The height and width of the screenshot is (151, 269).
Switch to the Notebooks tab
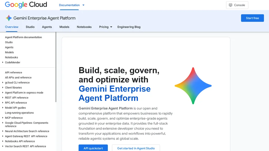point(84,27)
